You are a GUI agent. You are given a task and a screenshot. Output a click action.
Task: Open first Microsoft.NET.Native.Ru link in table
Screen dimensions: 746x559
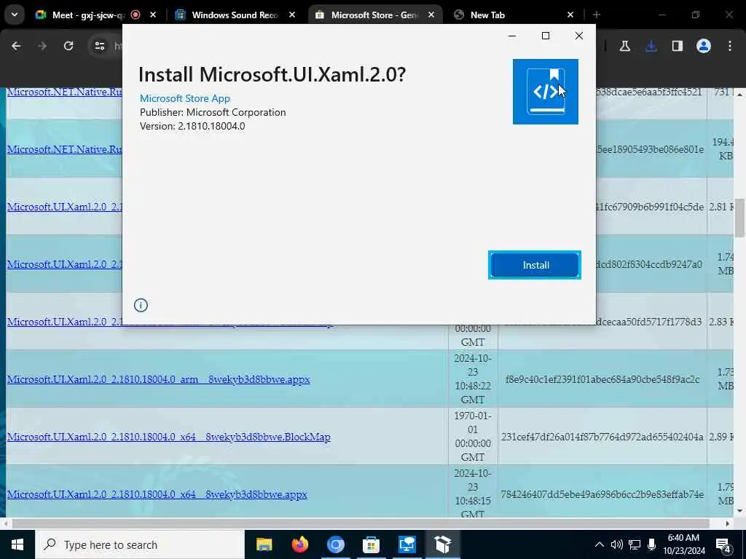(64, 92)
